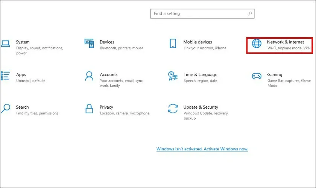Open the 'Gaming' settings title text
Viewport: 316px width, 188px height.
pyautogui.click(x=275, y=74)
